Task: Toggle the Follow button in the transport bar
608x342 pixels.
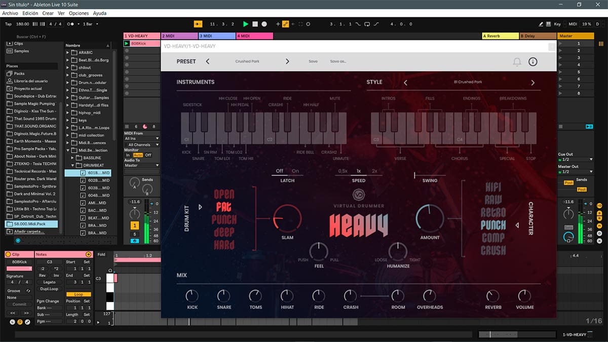Action: [x=198, y=24]
